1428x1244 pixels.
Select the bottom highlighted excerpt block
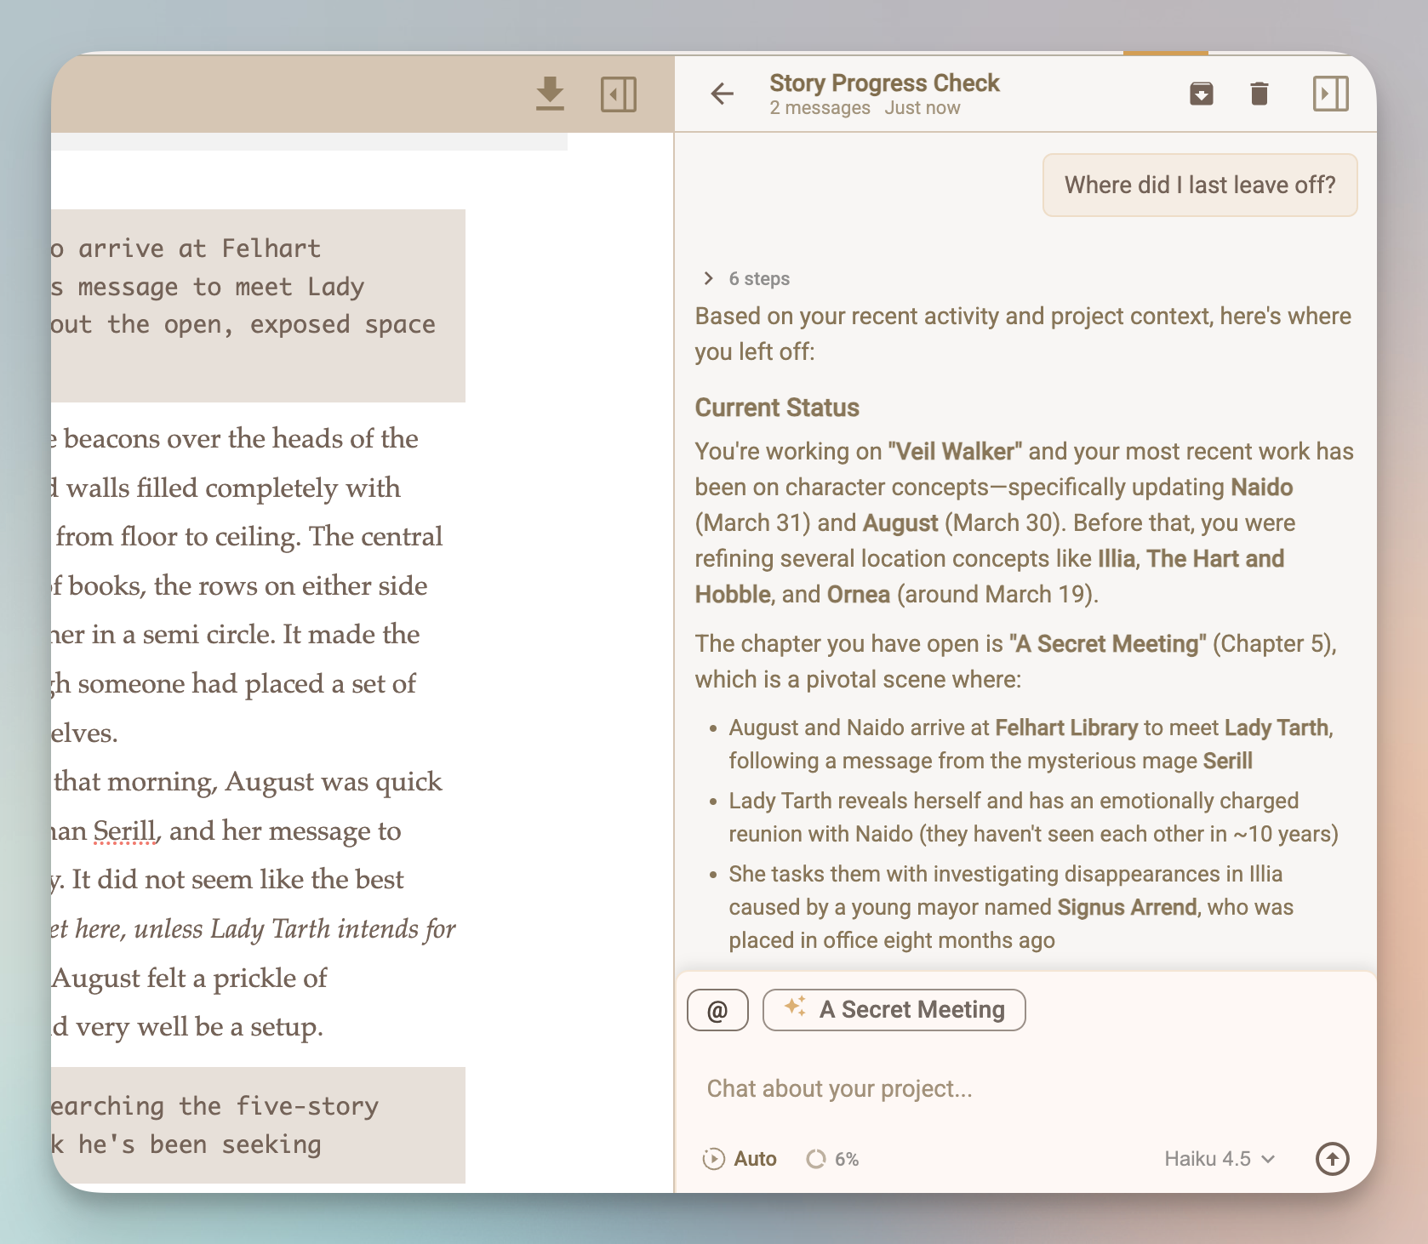click(x=255, y=1125)
